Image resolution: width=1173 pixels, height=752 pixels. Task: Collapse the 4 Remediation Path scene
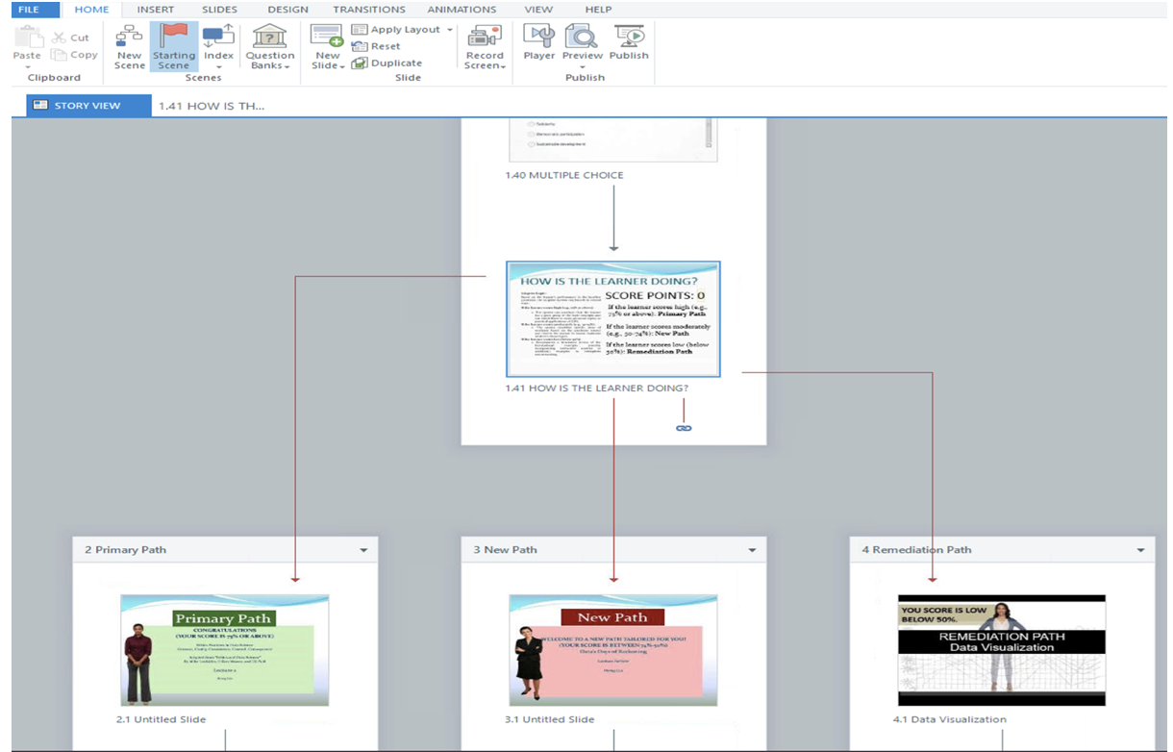(1140, 551)
